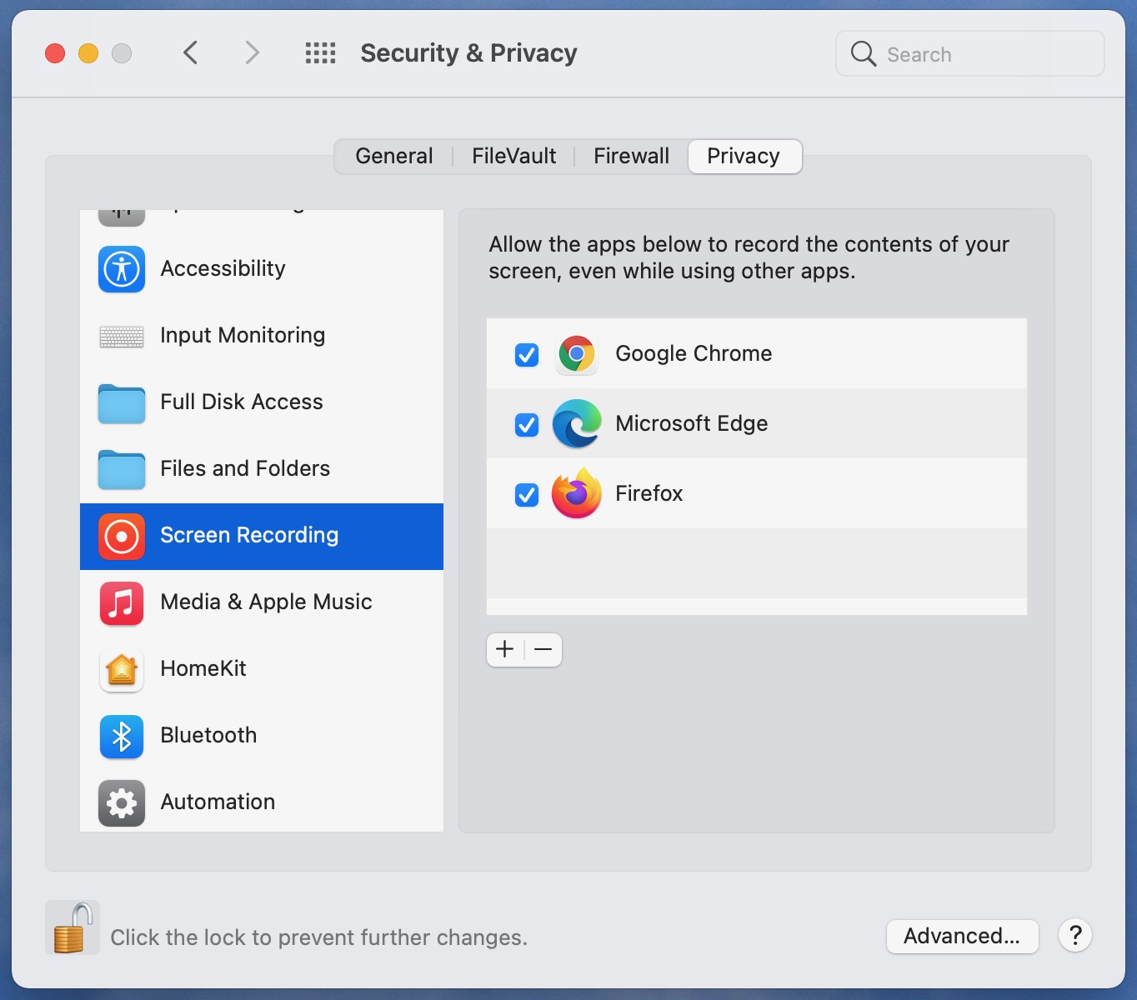The image size is (1137, 1000).
Task: Click the Search field
Action: (x=970, y=54)
